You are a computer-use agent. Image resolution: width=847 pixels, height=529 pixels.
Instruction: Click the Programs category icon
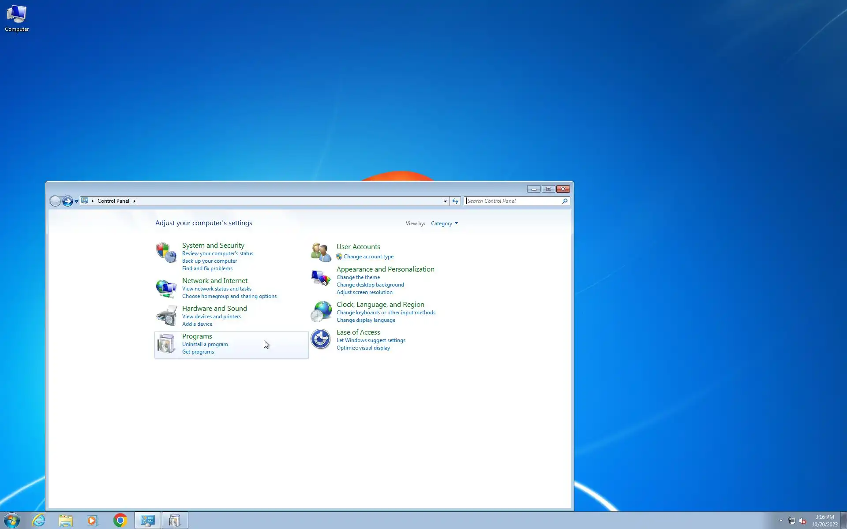[166, 343]
